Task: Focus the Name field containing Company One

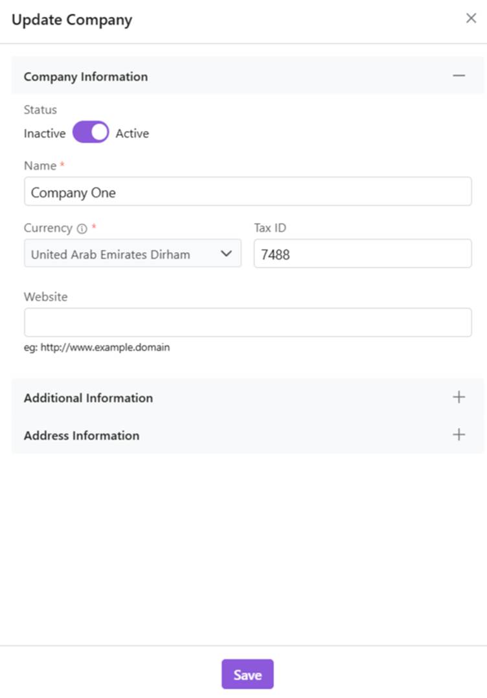Action: coord(247,192)
